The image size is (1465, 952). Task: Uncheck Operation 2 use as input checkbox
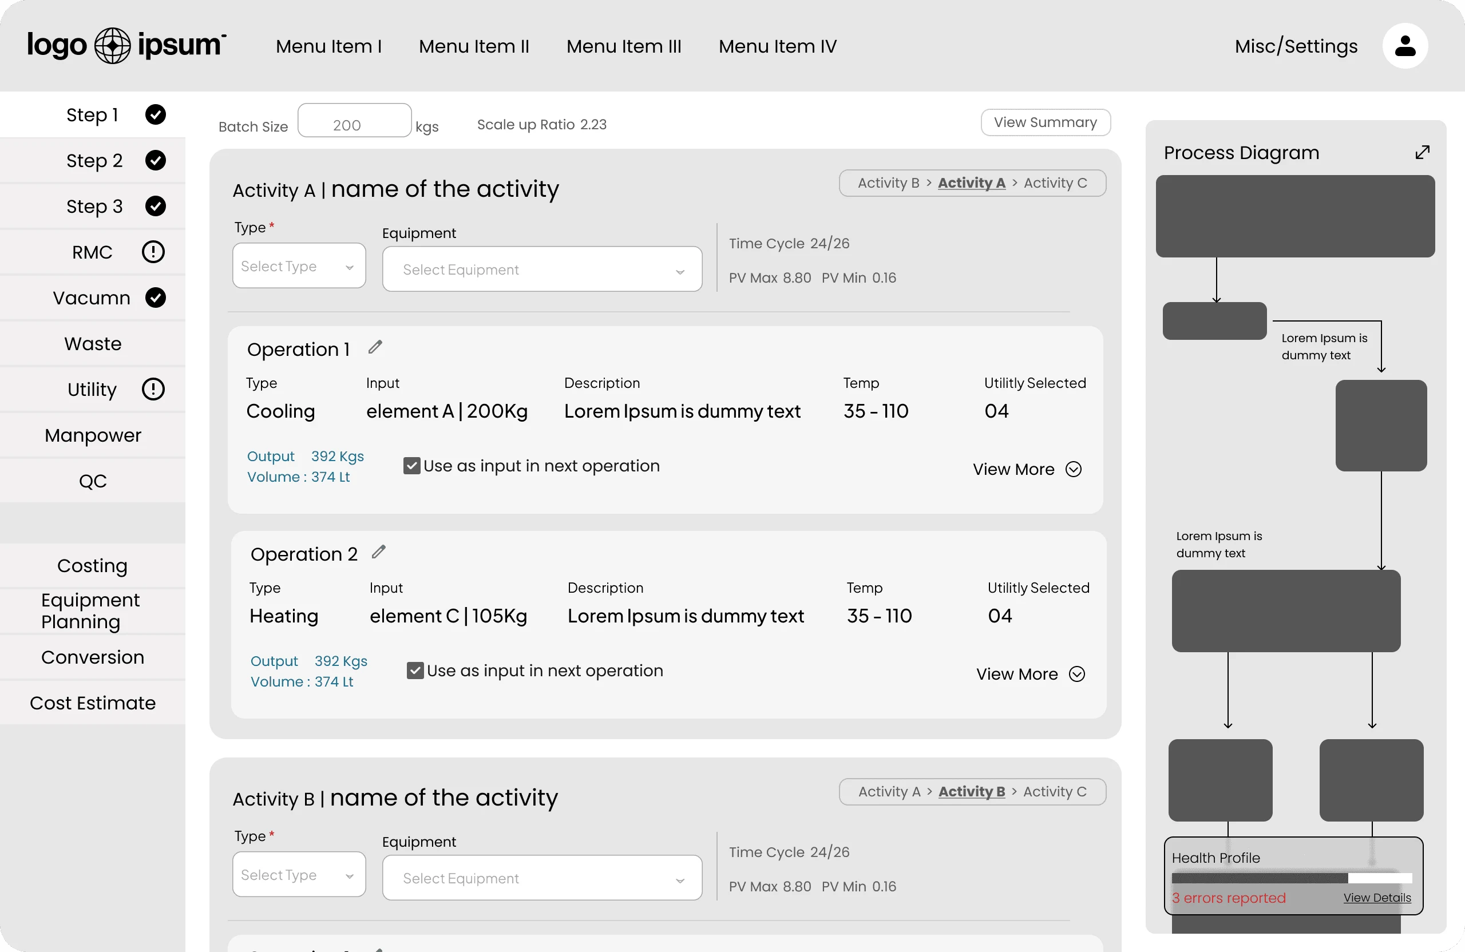415,671
